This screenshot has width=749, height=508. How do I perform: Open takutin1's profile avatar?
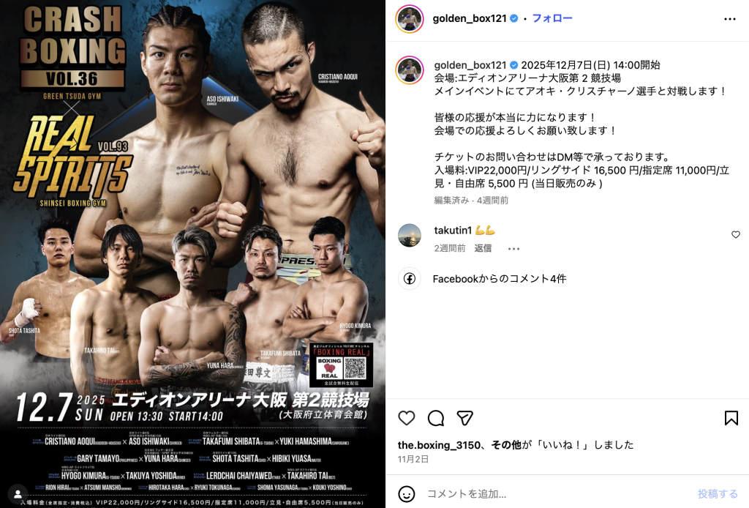coord(410,235)
